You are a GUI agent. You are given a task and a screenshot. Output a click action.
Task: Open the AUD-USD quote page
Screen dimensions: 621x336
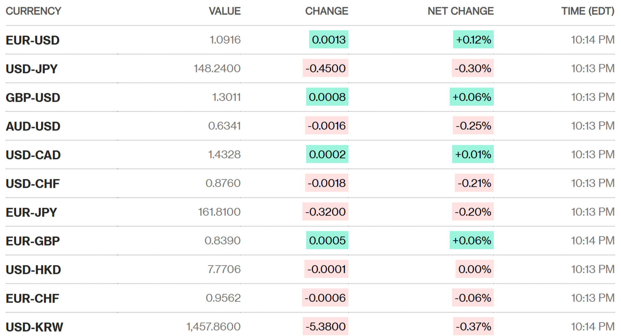[33, 126]
